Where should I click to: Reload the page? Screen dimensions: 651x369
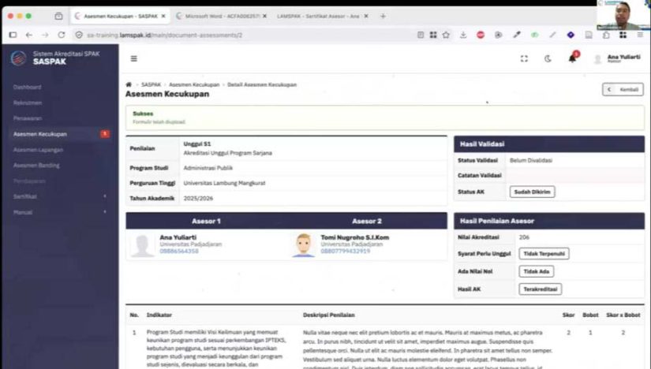pos(62,35)
